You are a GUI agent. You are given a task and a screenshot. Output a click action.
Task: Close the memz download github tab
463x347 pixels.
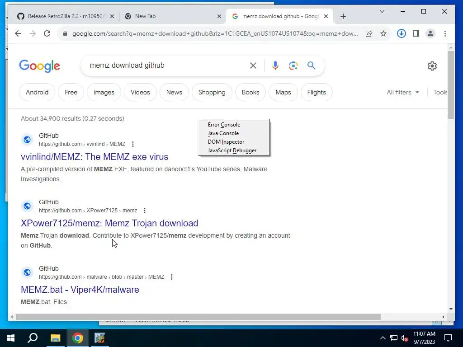pyautogui.click(x=326, y=16)
